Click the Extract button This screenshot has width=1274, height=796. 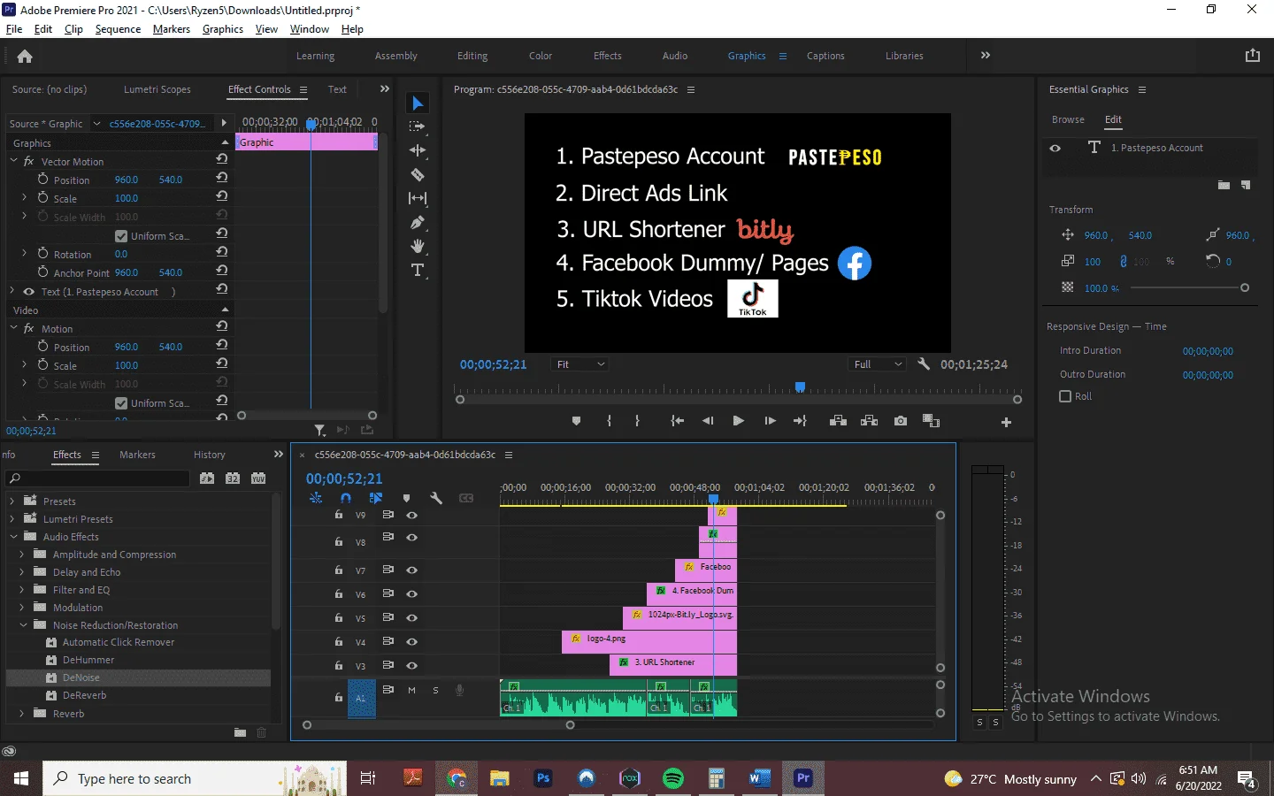coord(870,421)
